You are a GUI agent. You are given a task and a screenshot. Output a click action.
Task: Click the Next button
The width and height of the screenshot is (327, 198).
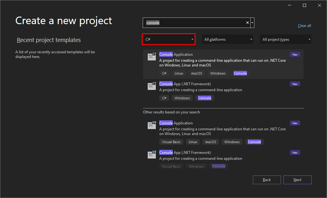tap(297, 180)
